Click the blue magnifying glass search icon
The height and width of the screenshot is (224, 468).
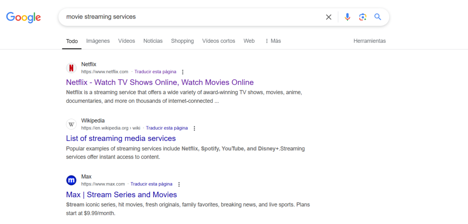pyautogui.click(x=378, y=17)
